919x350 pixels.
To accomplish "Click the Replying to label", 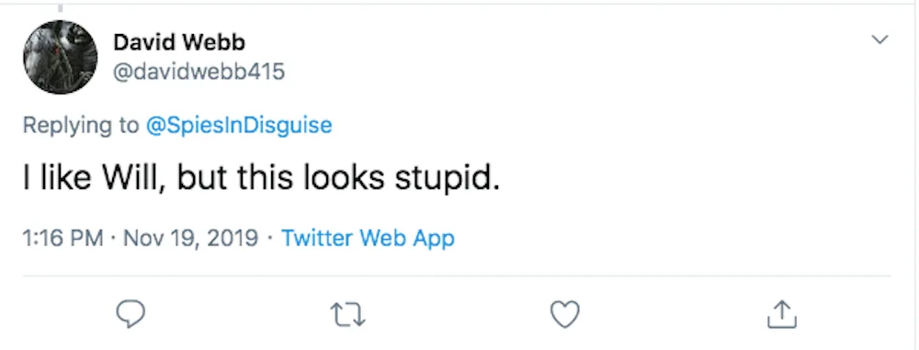I will click(81, 126).
